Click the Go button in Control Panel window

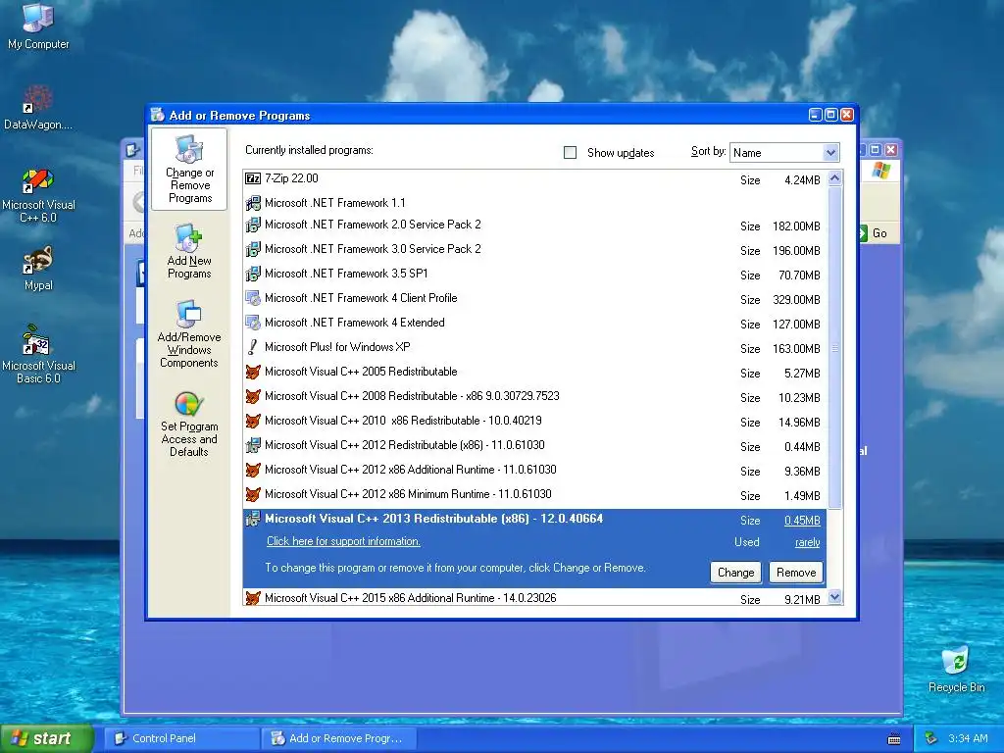874,233
